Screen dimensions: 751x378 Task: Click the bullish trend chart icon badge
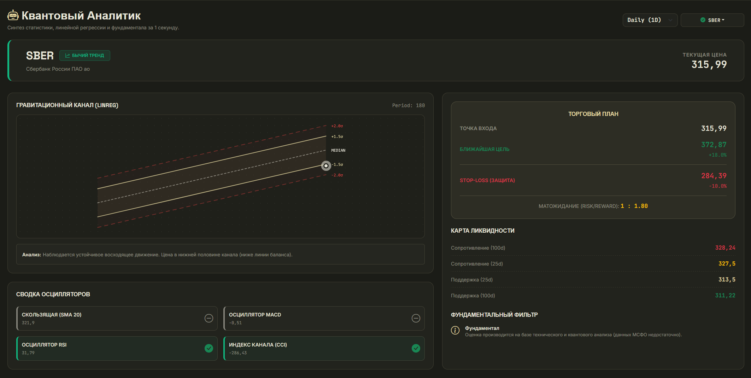coord(68,56)
